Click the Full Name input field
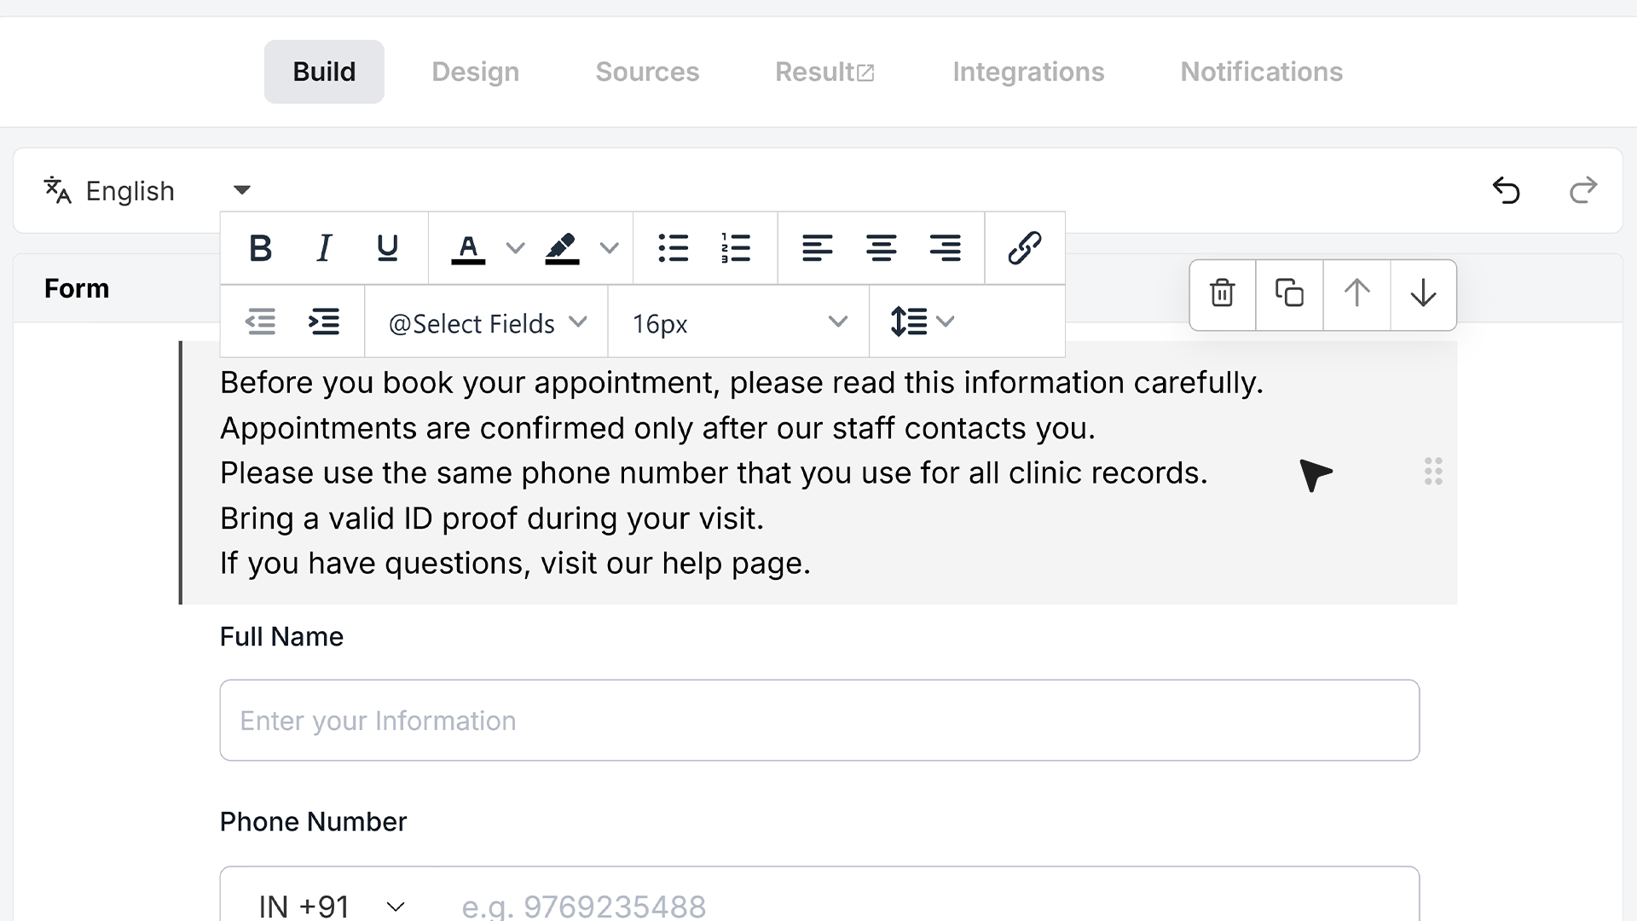This screenshot has width=1637, height=921. coord(819,721)
